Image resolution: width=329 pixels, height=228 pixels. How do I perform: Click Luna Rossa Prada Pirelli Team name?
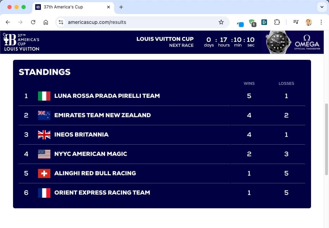107,96
